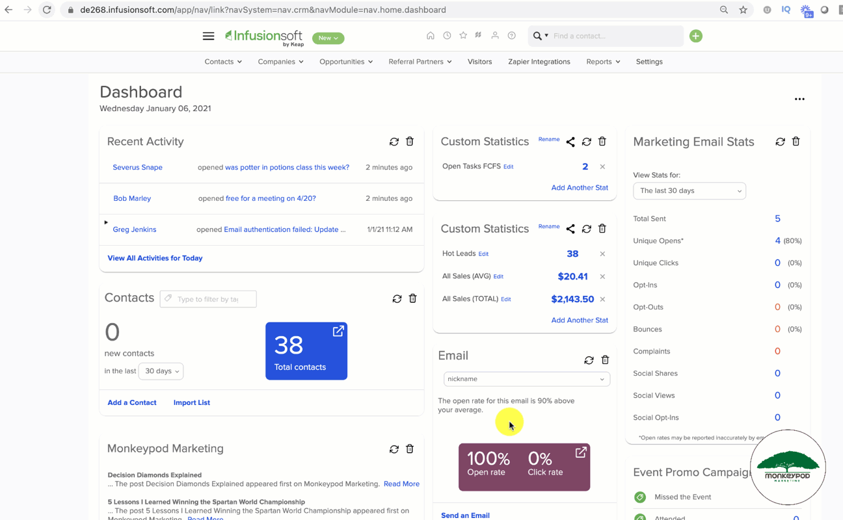Open recent items clock icon
843x520 pixels.
click(x=447, y=36)
